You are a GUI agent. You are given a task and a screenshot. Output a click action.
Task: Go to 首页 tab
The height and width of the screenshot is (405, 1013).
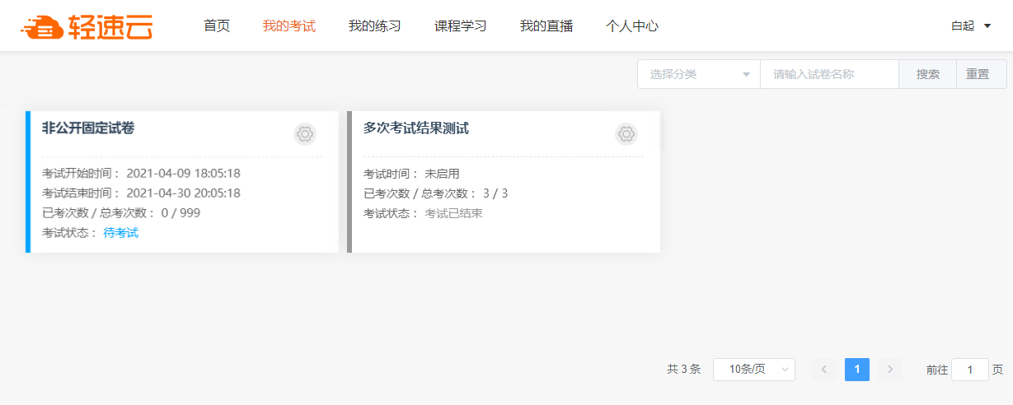click(x=217, y=26)
